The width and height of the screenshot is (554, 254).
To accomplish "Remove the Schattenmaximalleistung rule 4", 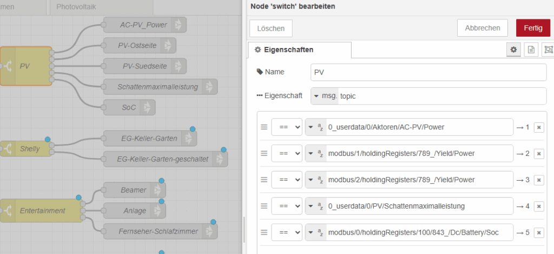I will point(538,206).
